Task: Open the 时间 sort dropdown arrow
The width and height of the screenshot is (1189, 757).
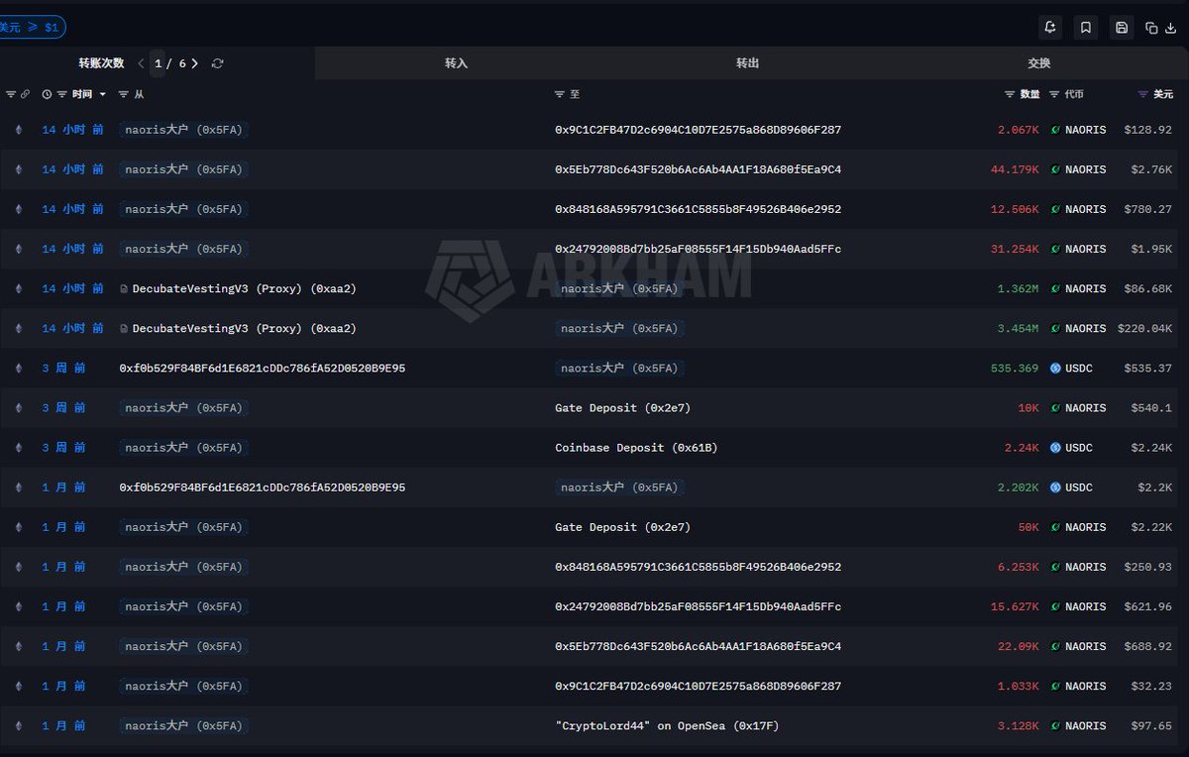Action: click(x=102, y=94)
